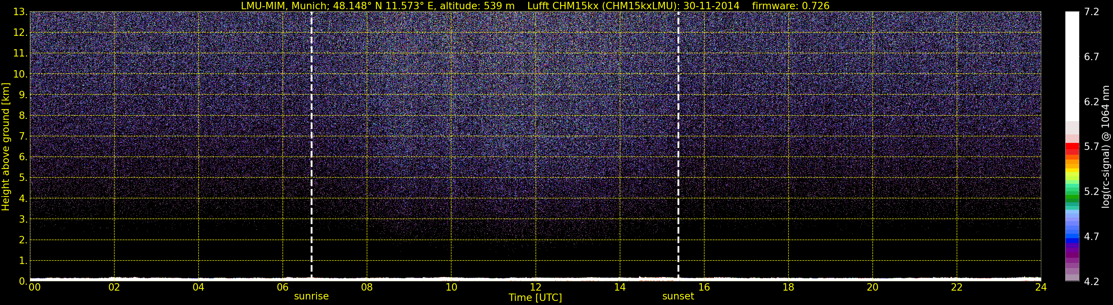Image resolution: width=1113 pixels, height=305 pixels.
Task: Click the red band of the colorbar
Action: [x=1072, y=147]
